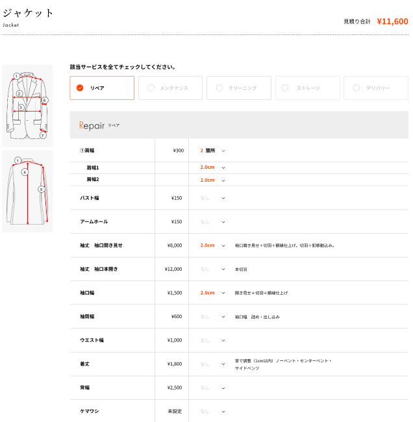Open the ケマワシ dropdown
Screen dimensions: 413x422
click(213, 412)
